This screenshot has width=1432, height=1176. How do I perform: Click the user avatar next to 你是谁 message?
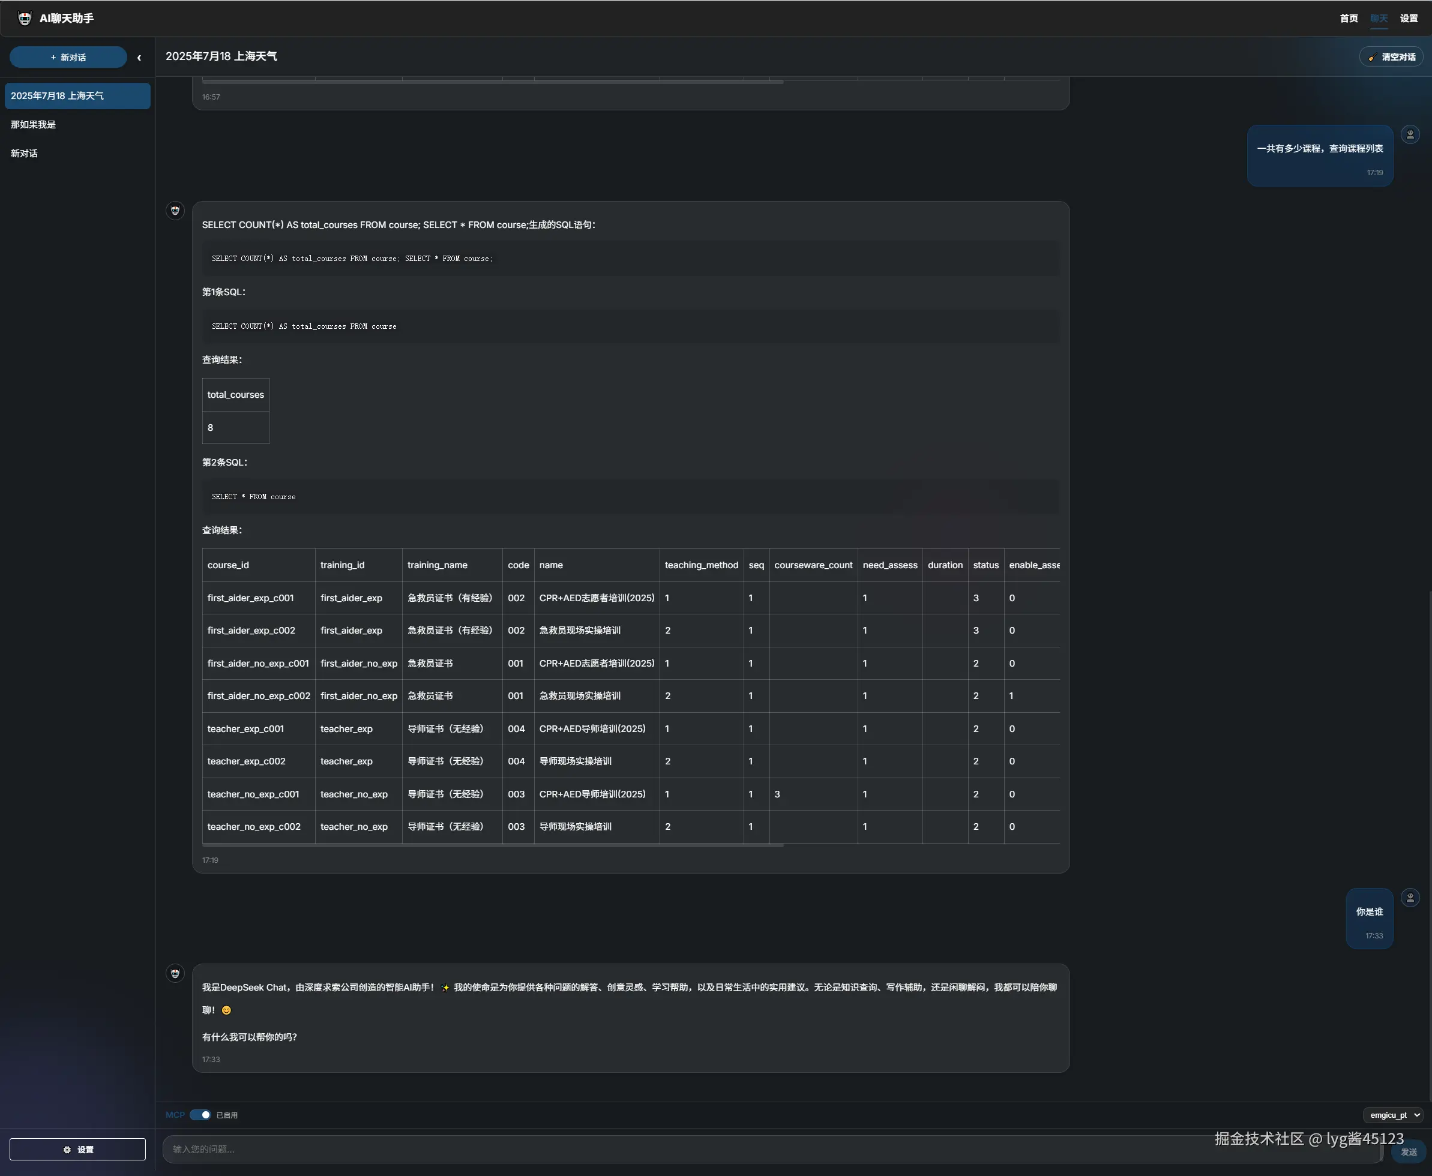point(1410,898)
